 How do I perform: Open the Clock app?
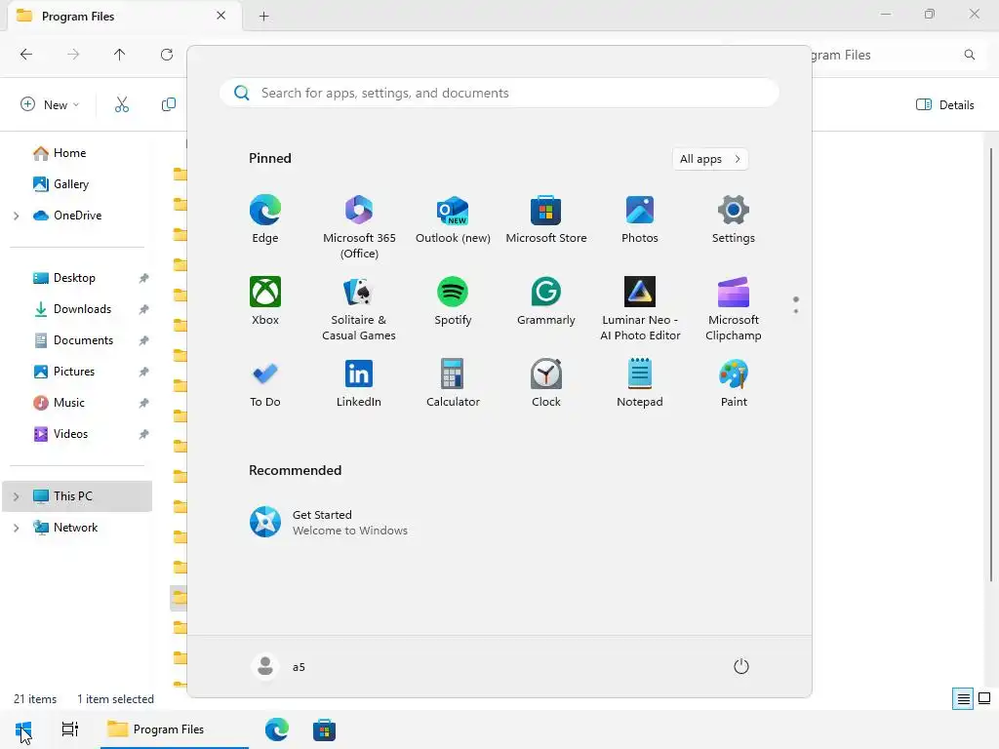pyautogui.click(x=546, y=383)
